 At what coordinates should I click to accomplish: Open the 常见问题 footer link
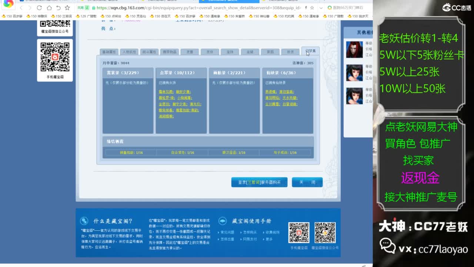click(227, 233)
